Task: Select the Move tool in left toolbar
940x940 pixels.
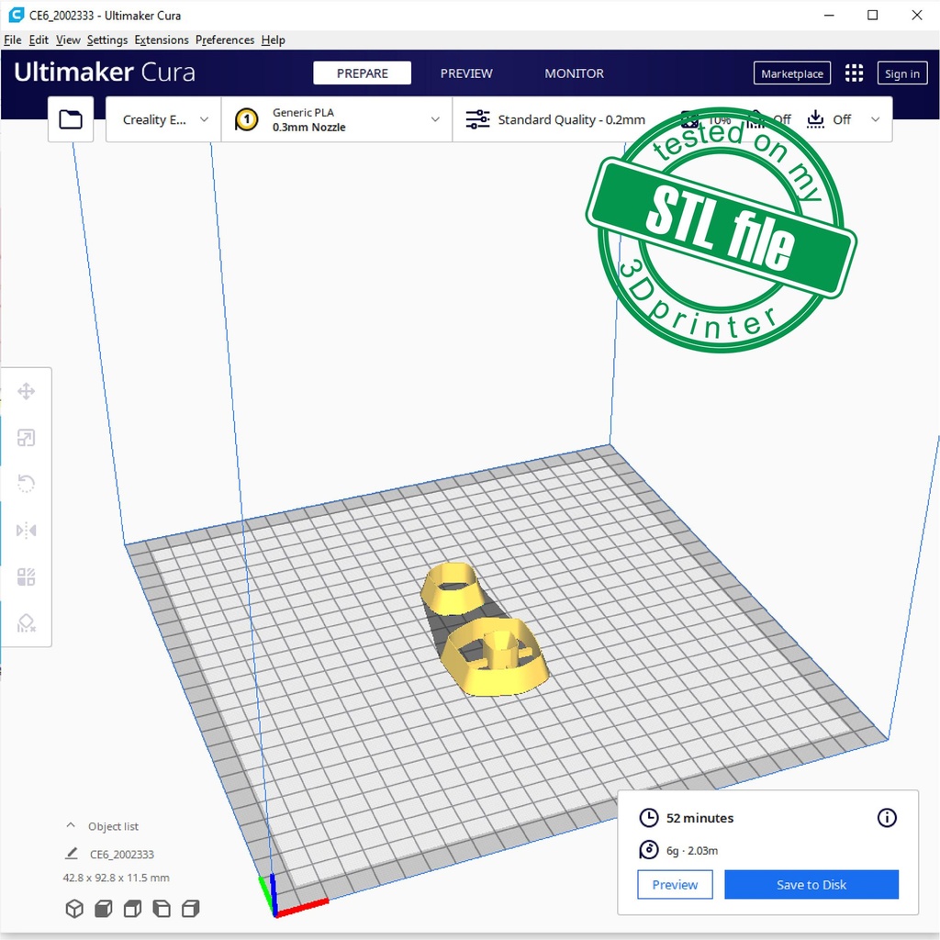Action: point(26,392)
